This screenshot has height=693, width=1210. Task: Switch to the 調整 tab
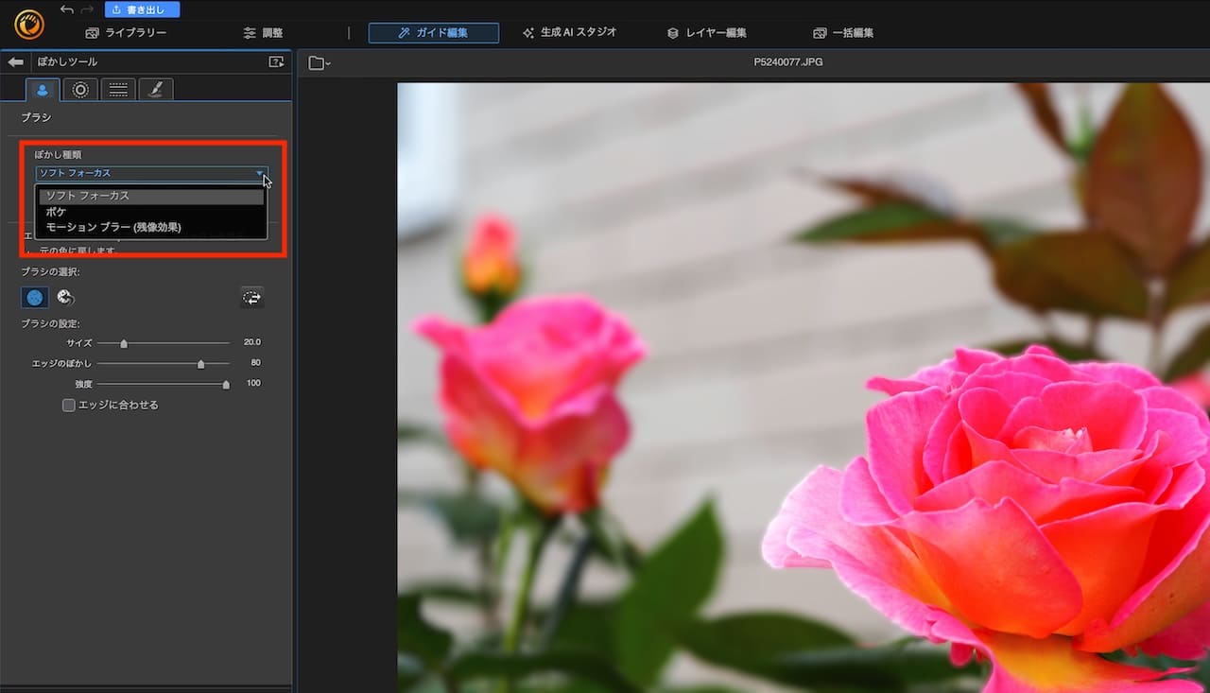[x=263, y=33]
